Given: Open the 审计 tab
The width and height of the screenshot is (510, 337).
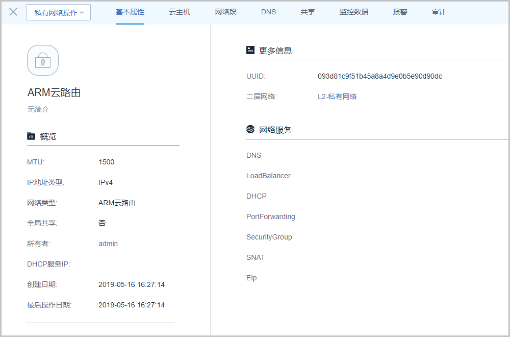Looking at the screenshot, I should coord(439,12).
